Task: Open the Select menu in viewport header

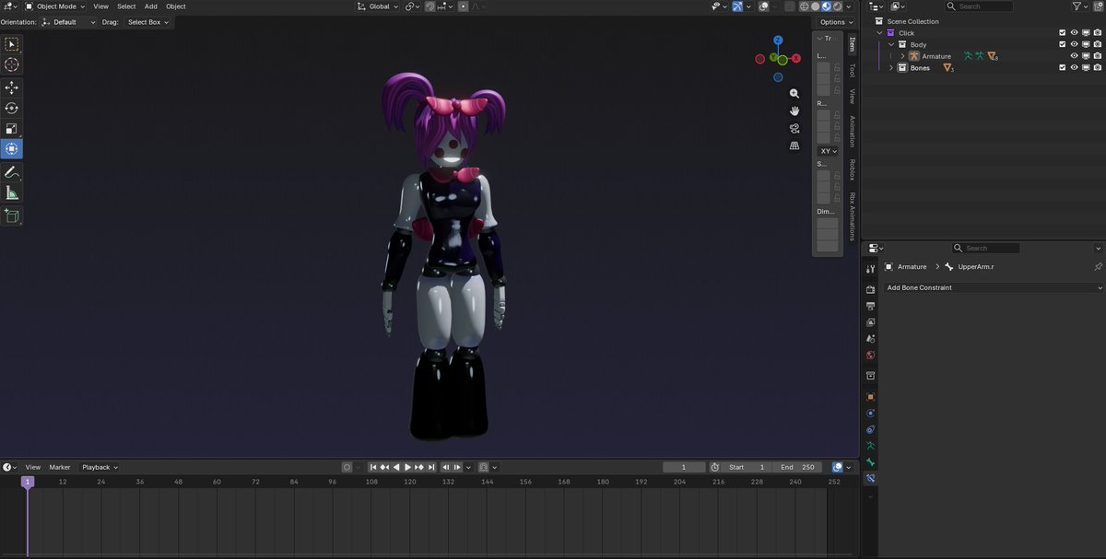Action: tap(126, 6)
